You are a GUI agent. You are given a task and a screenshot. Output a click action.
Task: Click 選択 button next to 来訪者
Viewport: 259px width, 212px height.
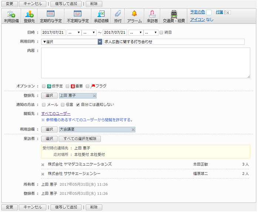(x=49, y=139)
